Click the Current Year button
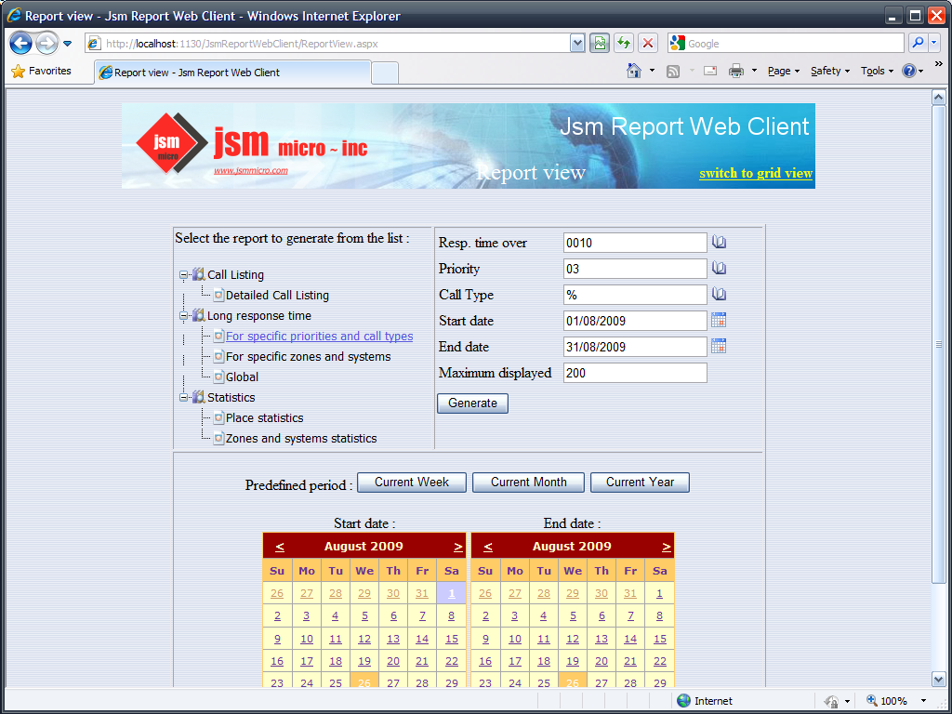Viewport: 952px width, 714px height. point(640,483)
